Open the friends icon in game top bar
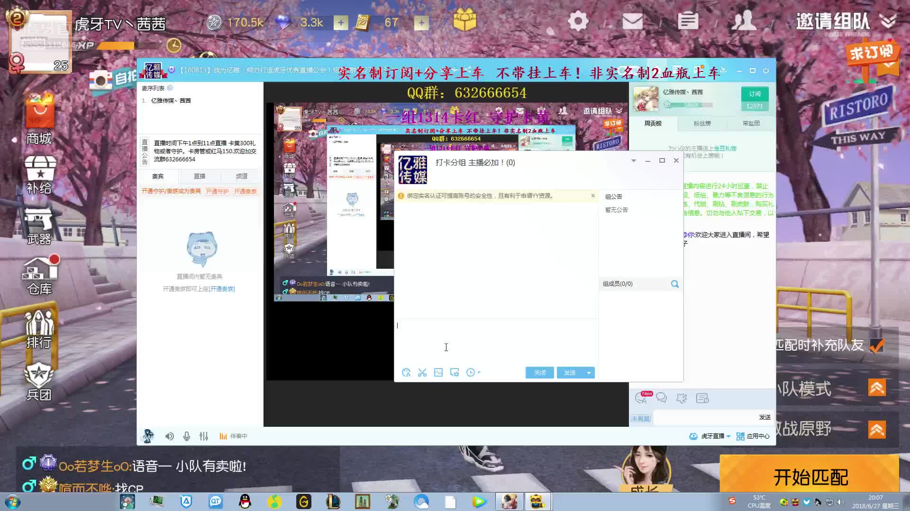Screen dimensions: 910x511 pos(744,21)
